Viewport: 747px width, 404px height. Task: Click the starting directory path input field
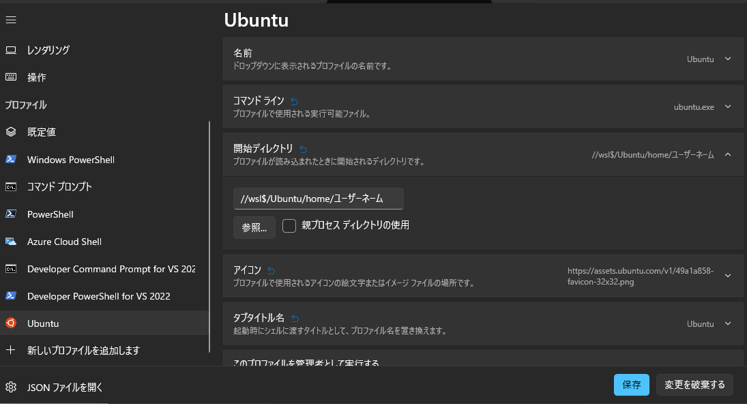(x=318, y=198)
